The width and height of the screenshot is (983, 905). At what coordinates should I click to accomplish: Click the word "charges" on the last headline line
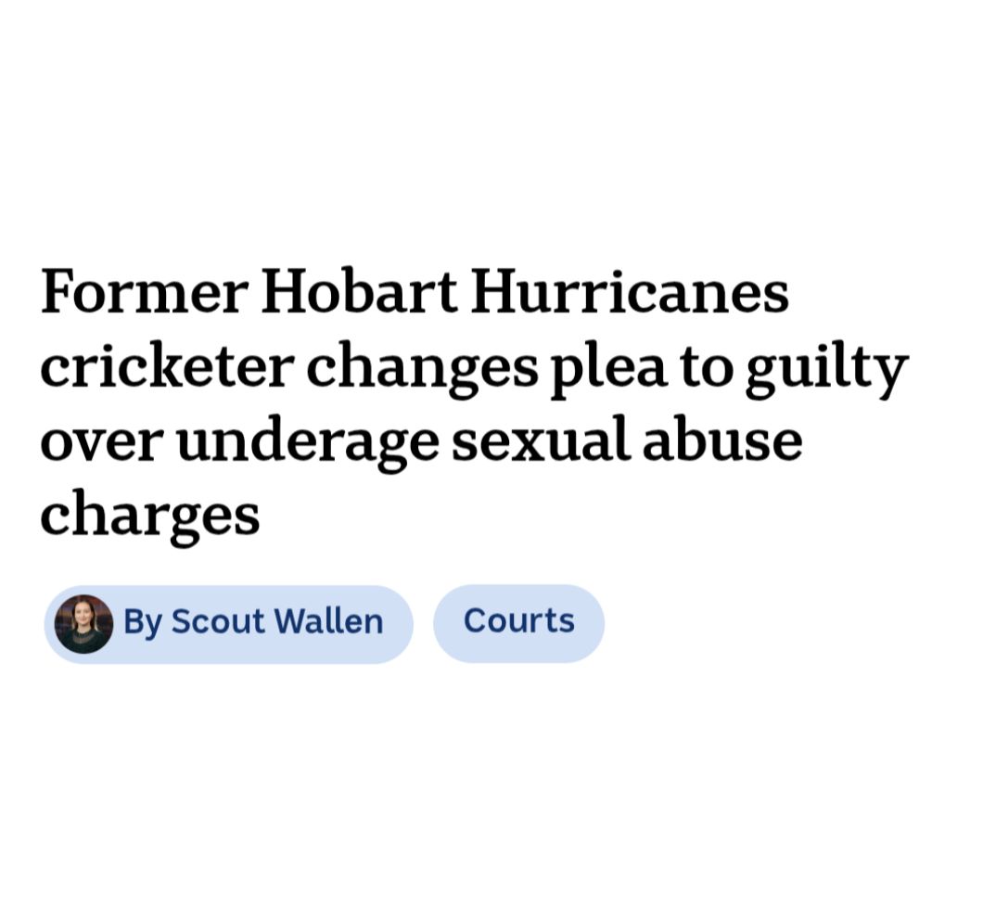coord(150,518)
